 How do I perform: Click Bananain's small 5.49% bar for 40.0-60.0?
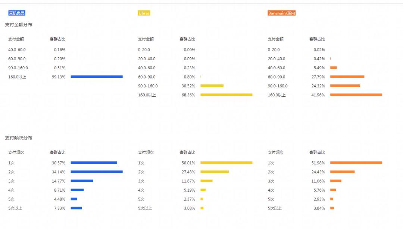click(334, 68)
